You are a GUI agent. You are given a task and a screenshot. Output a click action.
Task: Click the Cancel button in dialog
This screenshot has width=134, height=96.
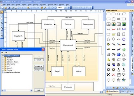39,60
